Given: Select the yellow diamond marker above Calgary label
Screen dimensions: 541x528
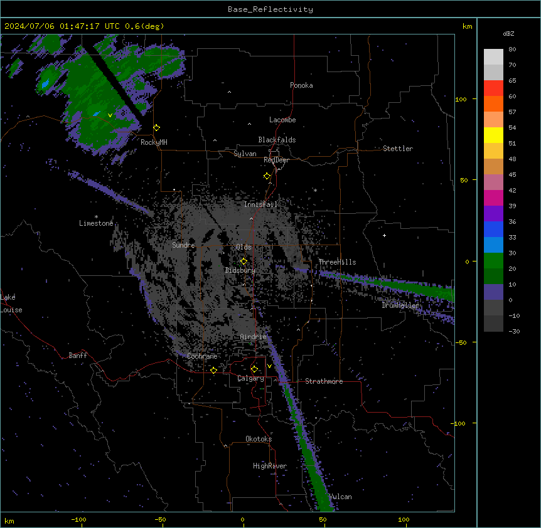Looking at the screenshot, I should click(254, 369).
